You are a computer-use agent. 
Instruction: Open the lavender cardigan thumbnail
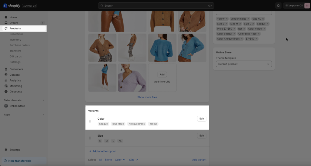point(132,78)
